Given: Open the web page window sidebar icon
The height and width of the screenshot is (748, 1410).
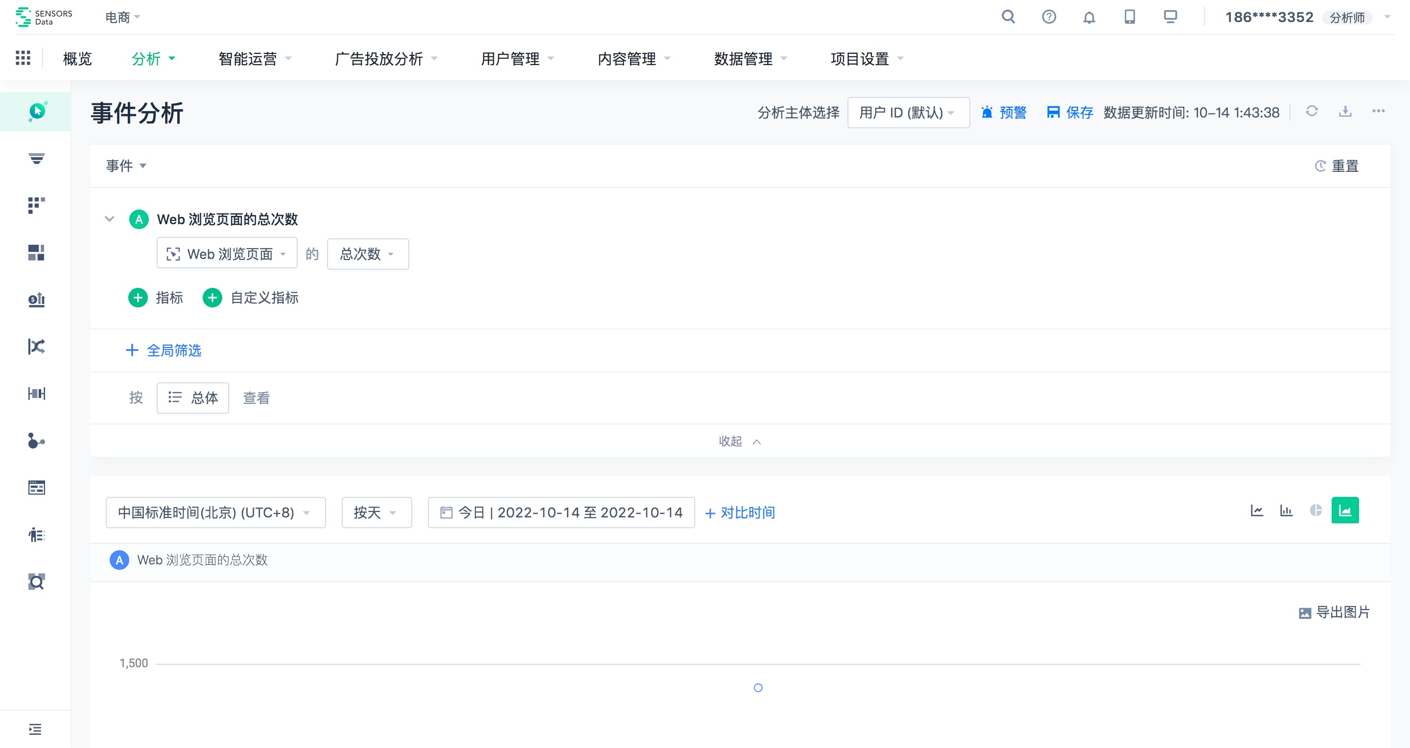Looking at the screenshot, I should coord(37,488).
